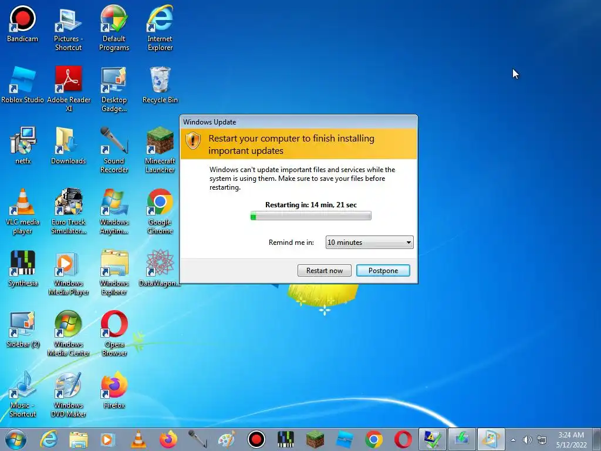Image resolution: width=601 pixels, height=451 pixels.
Task: Select the Windows Anytime Upgrade desktop icon
Action: [114, 211]
